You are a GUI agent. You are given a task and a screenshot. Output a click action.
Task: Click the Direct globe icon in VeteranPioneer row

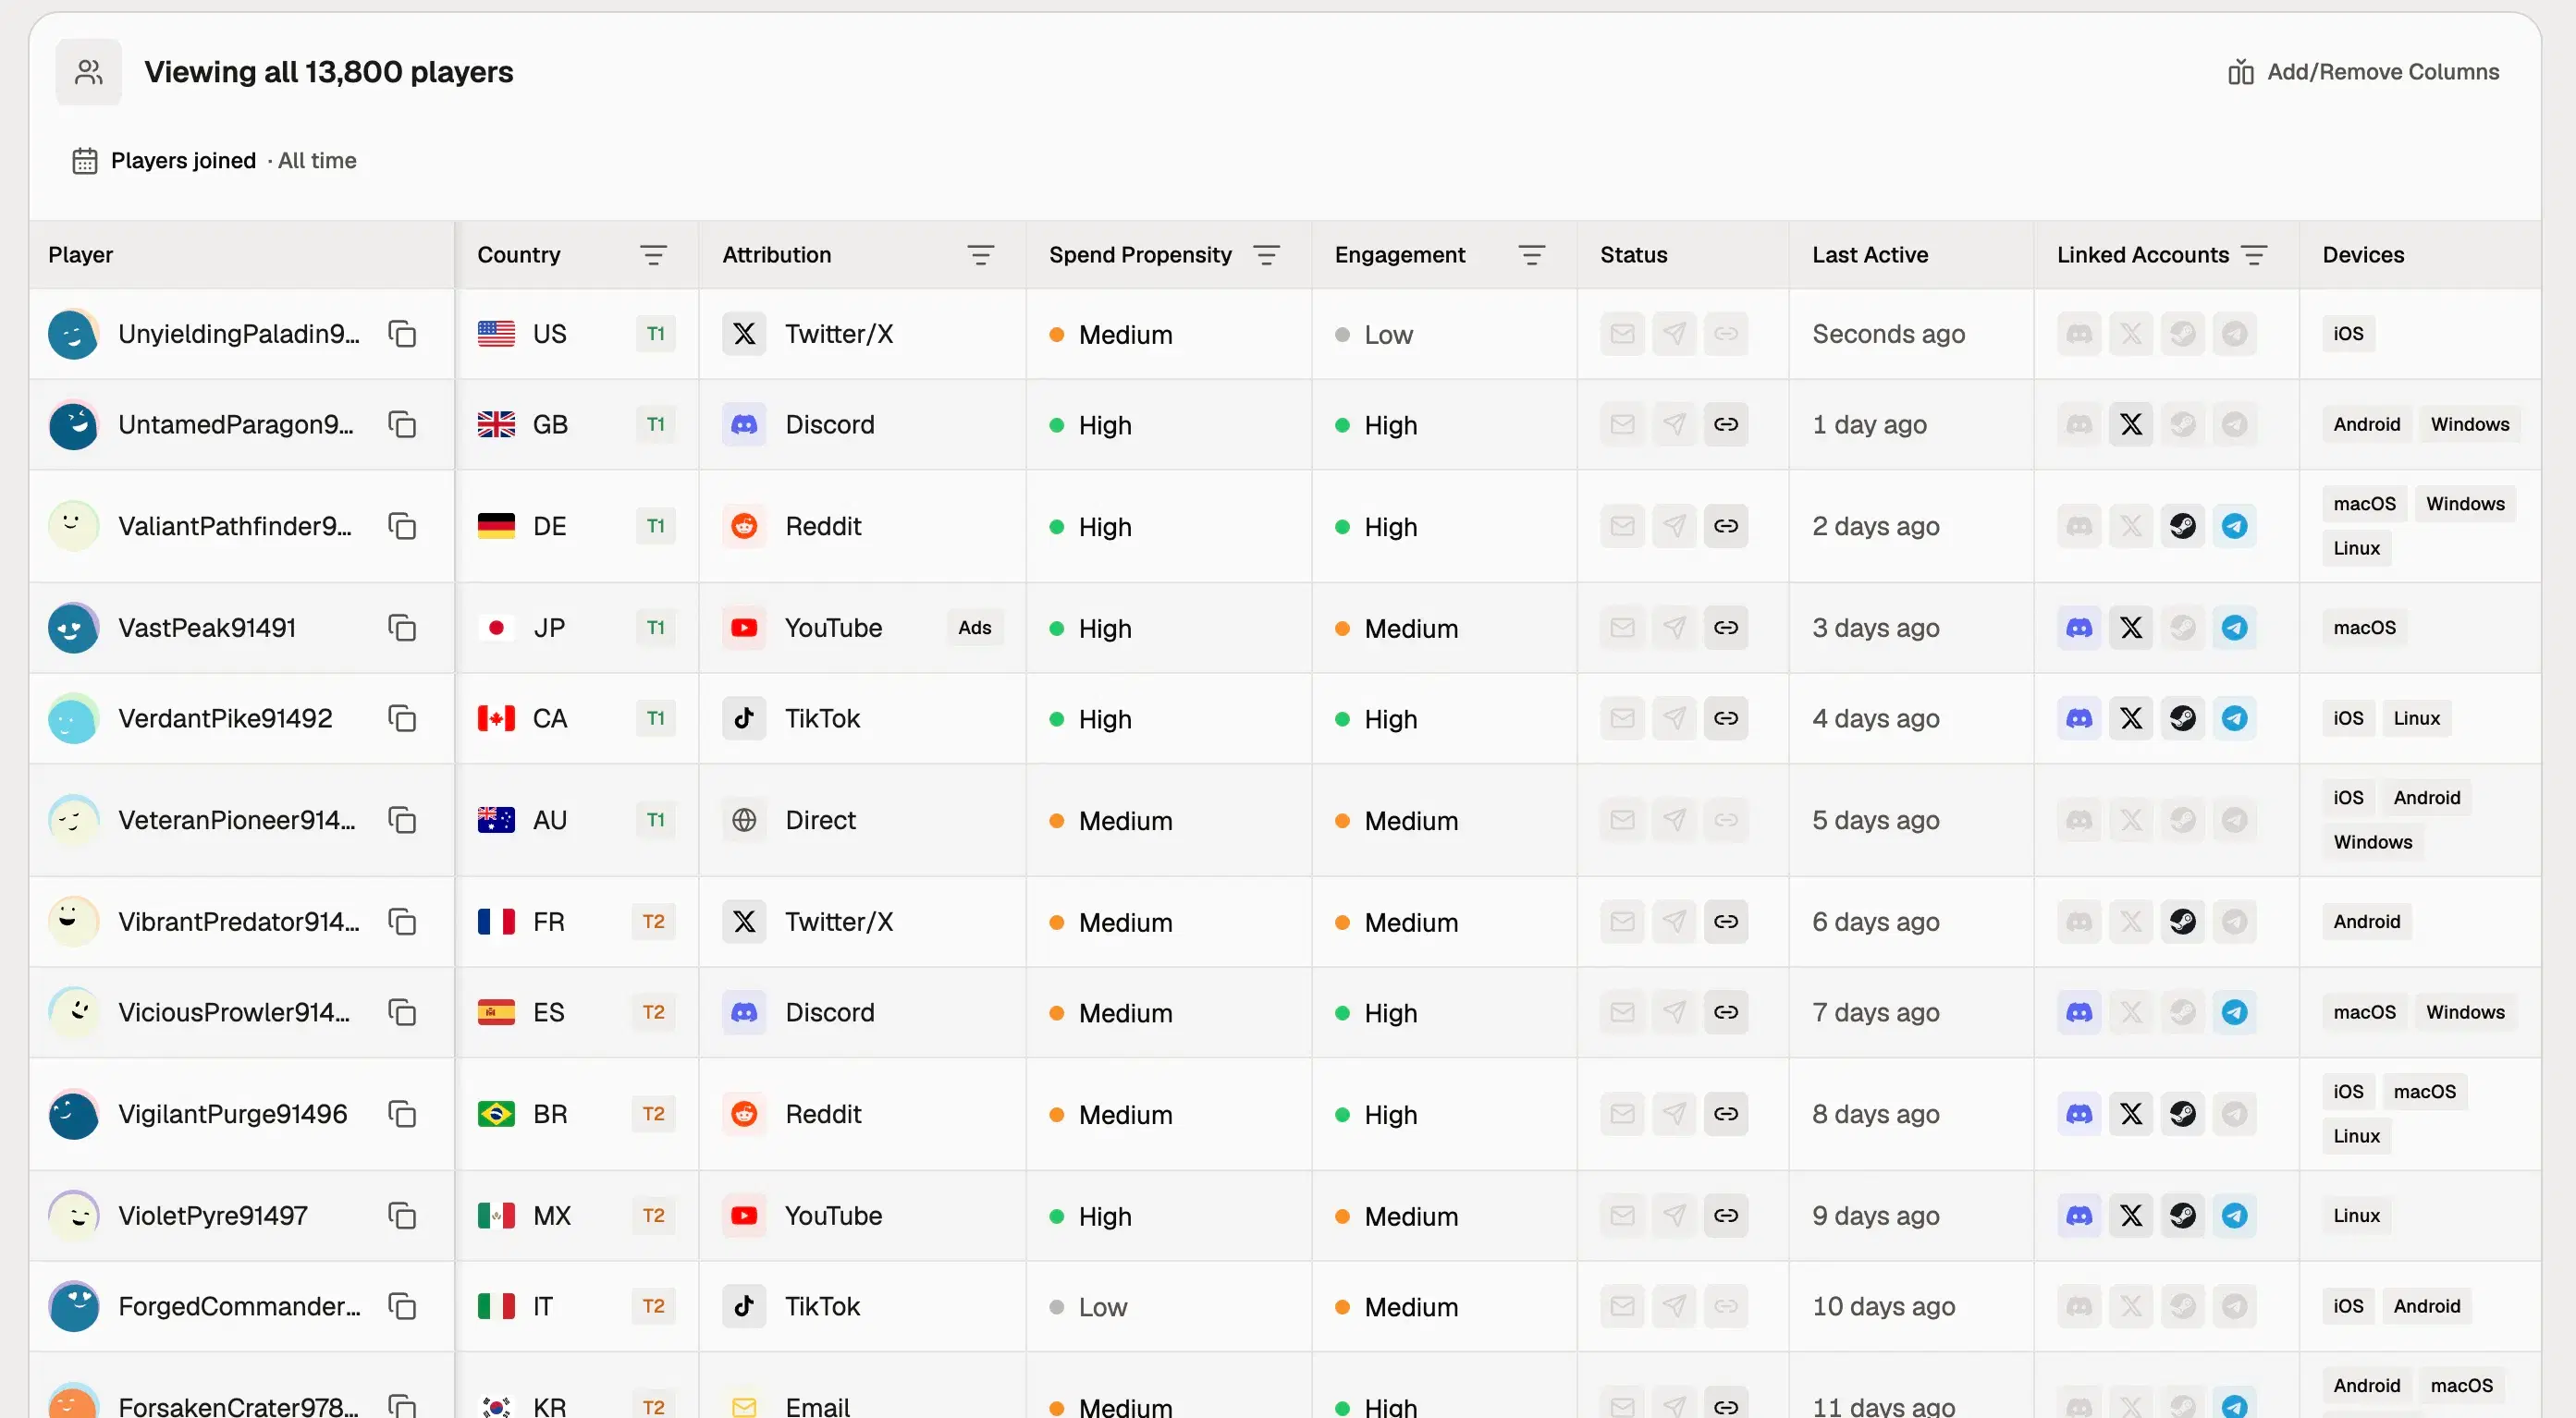744,820
